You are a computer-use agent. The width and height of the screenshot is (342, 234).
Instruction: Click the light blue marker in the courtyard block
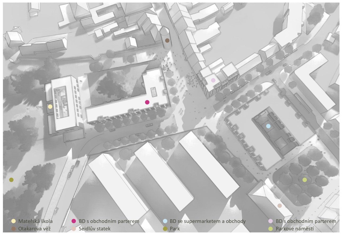(x=268, y=126)
